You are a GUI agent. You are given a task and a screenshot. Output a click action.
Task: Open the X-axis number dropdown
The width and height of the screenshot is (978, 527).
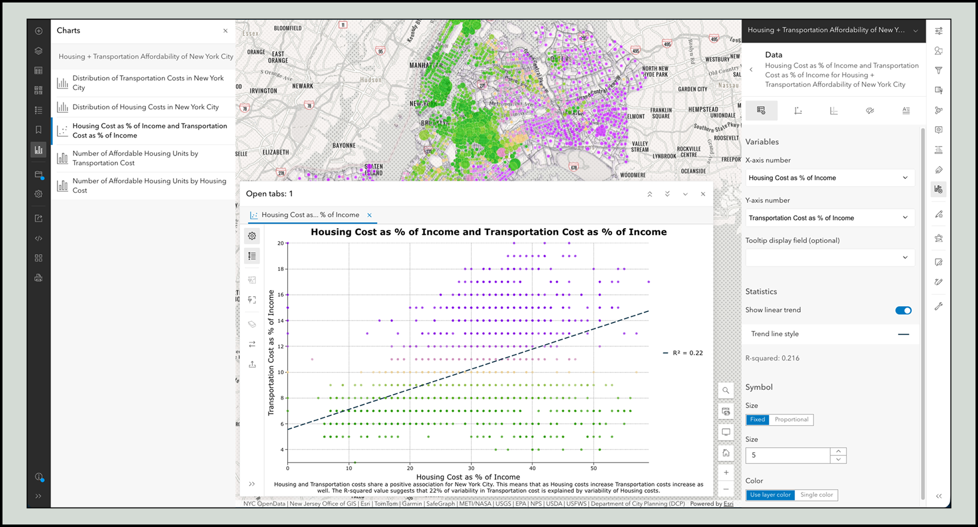pyautogui.click(x=829, y=177)
